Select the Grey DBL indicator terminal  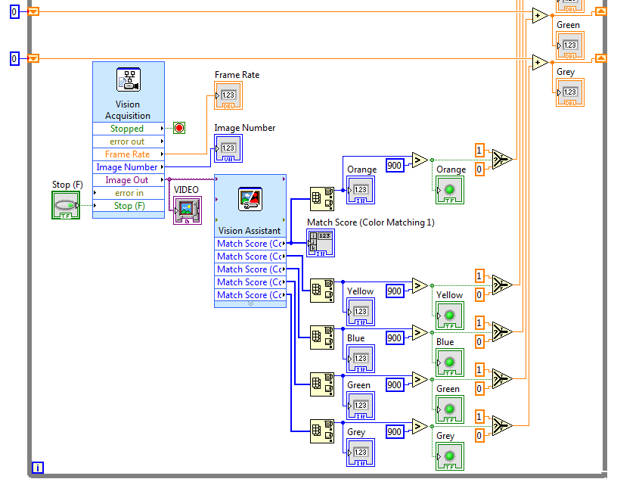click(x=570, y=92)
